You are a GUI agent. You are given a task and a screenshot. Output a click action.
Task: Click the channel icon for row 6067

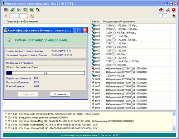(93, 29)
